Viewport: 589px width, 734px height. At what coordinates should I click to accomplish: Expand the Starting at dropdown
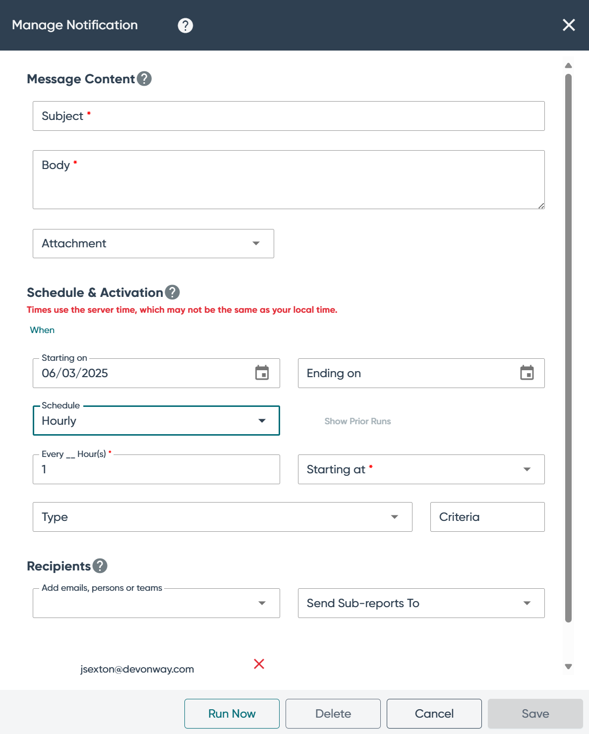tap(421, 469)
